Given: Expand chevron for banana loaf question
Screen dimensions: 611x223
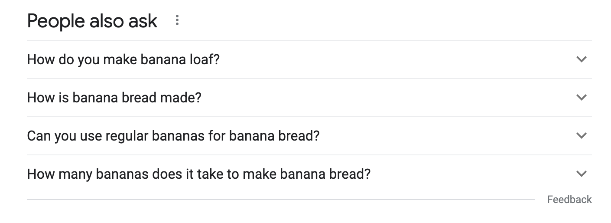Looking at the screenshot, I should (x=581, y=59).
